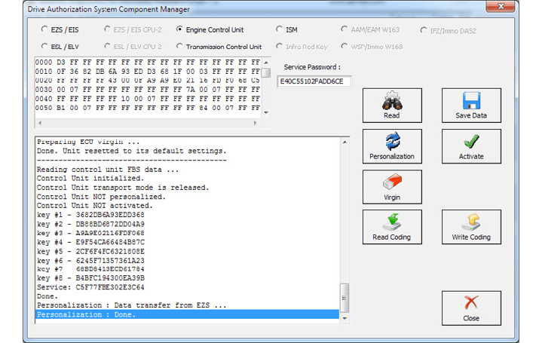Image resolution: width=542 pixels, height=343 pixels.
Task: Select the Engine Control Unit radio button
Action: point(180,30)
